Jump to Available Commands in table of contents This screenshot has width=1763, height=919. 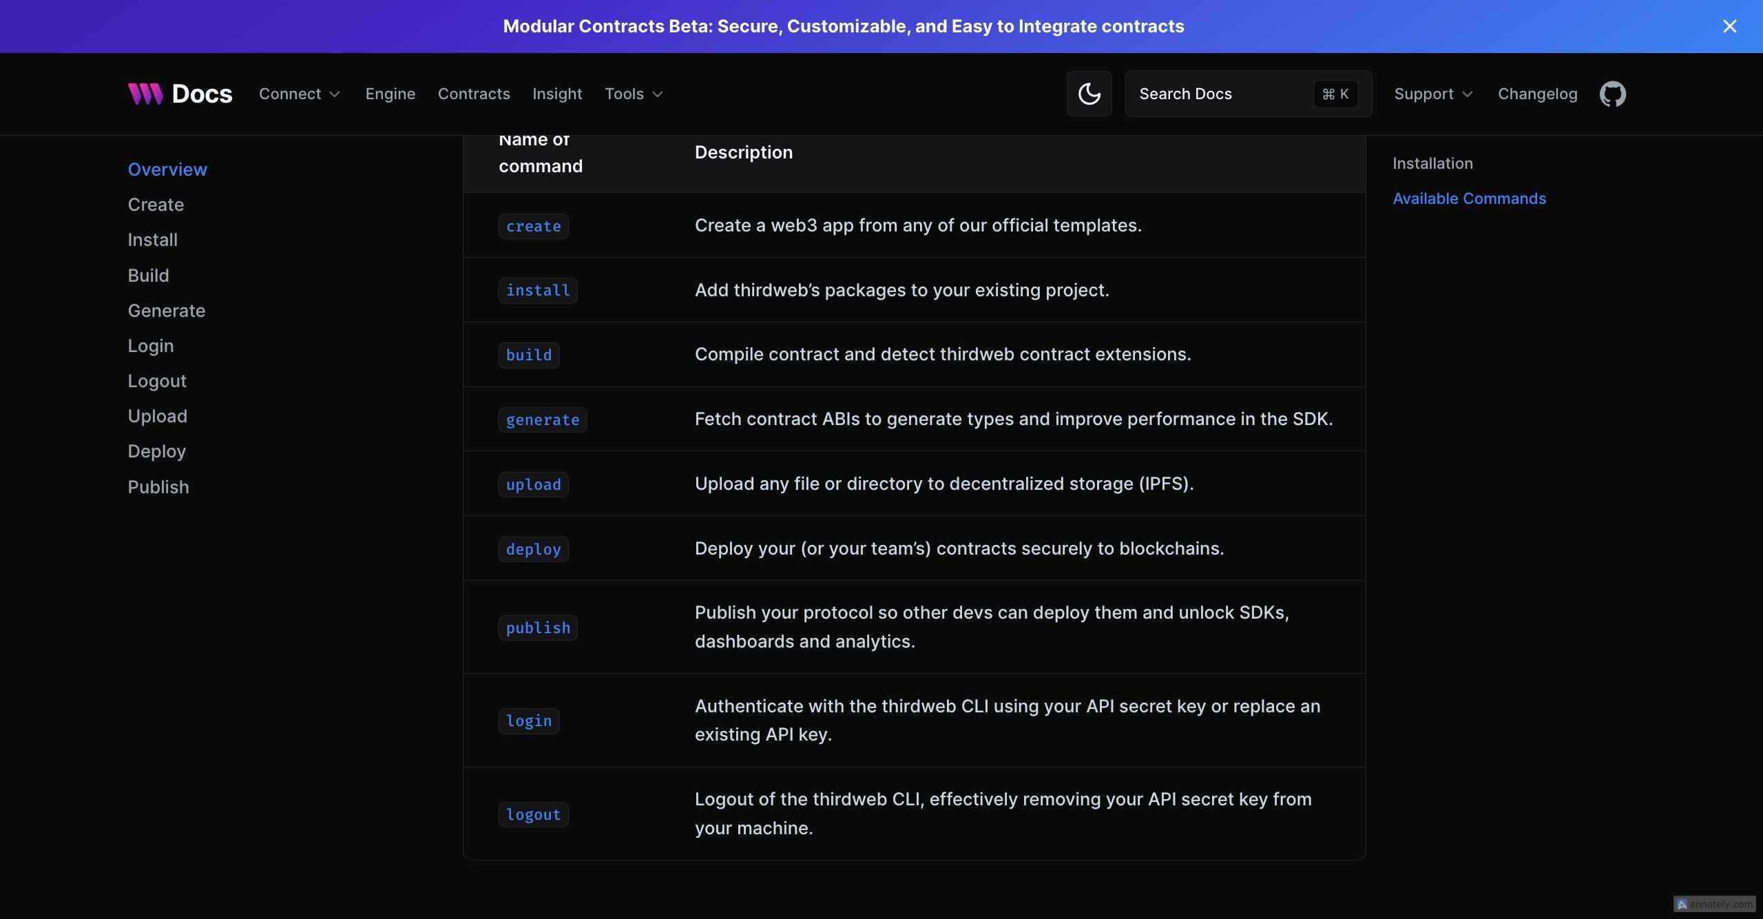click(1469, 198)
